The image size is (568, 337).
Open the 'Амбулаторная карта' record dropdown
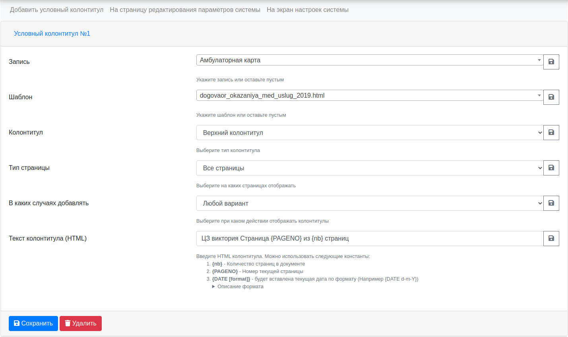369,60
